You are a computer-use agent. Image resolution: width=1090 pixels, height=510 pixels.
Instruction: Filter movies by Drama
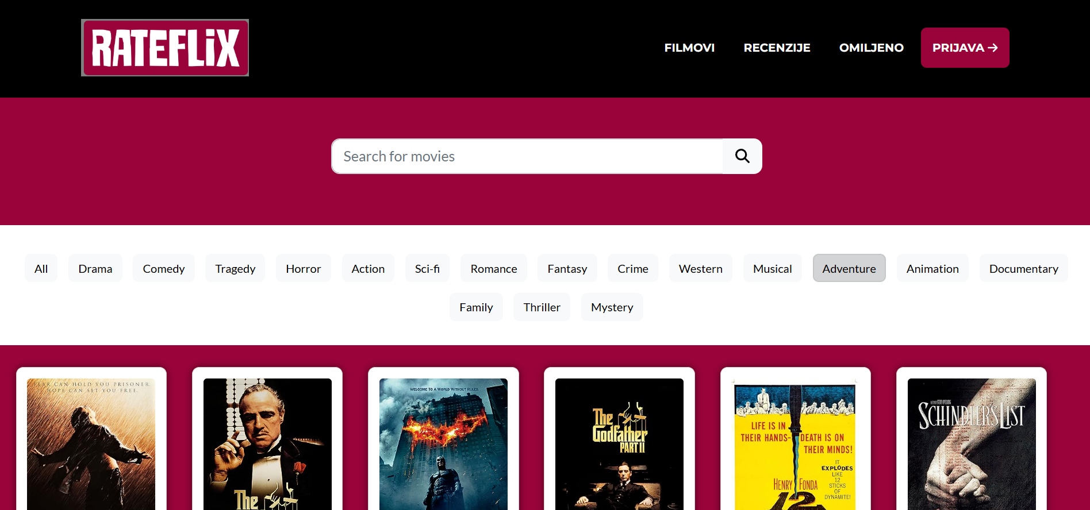coord(95,268)
